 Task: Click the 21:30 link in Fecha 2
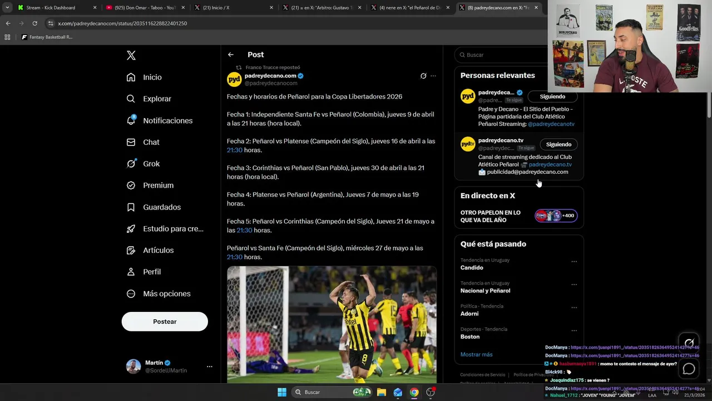tap(235, 150)
